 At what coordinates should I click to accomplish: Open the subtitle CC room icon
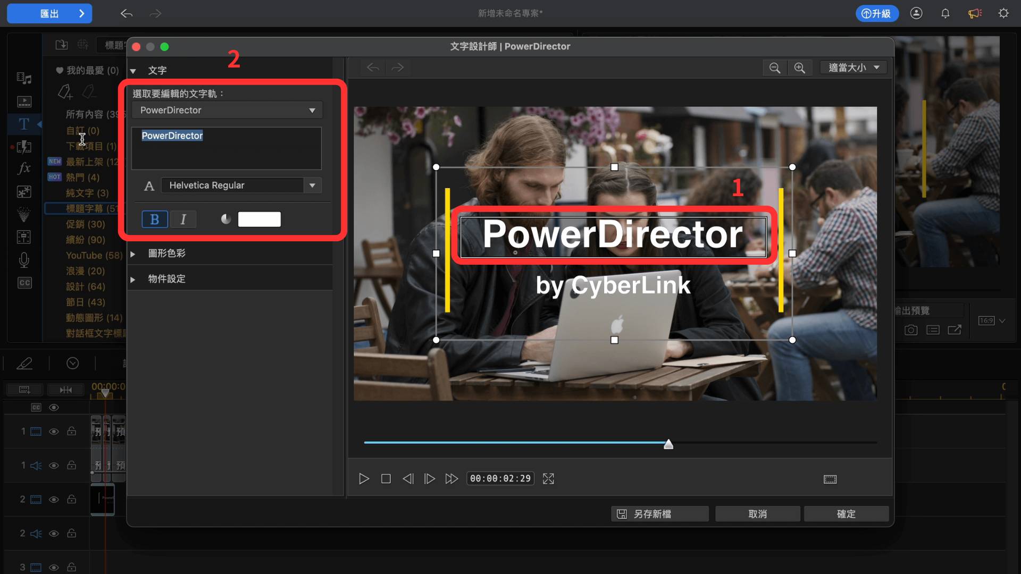click(24, 283)
